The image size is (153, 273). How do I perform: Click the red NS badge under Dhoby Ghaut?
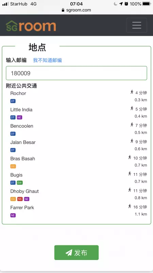tap(20, 199)
